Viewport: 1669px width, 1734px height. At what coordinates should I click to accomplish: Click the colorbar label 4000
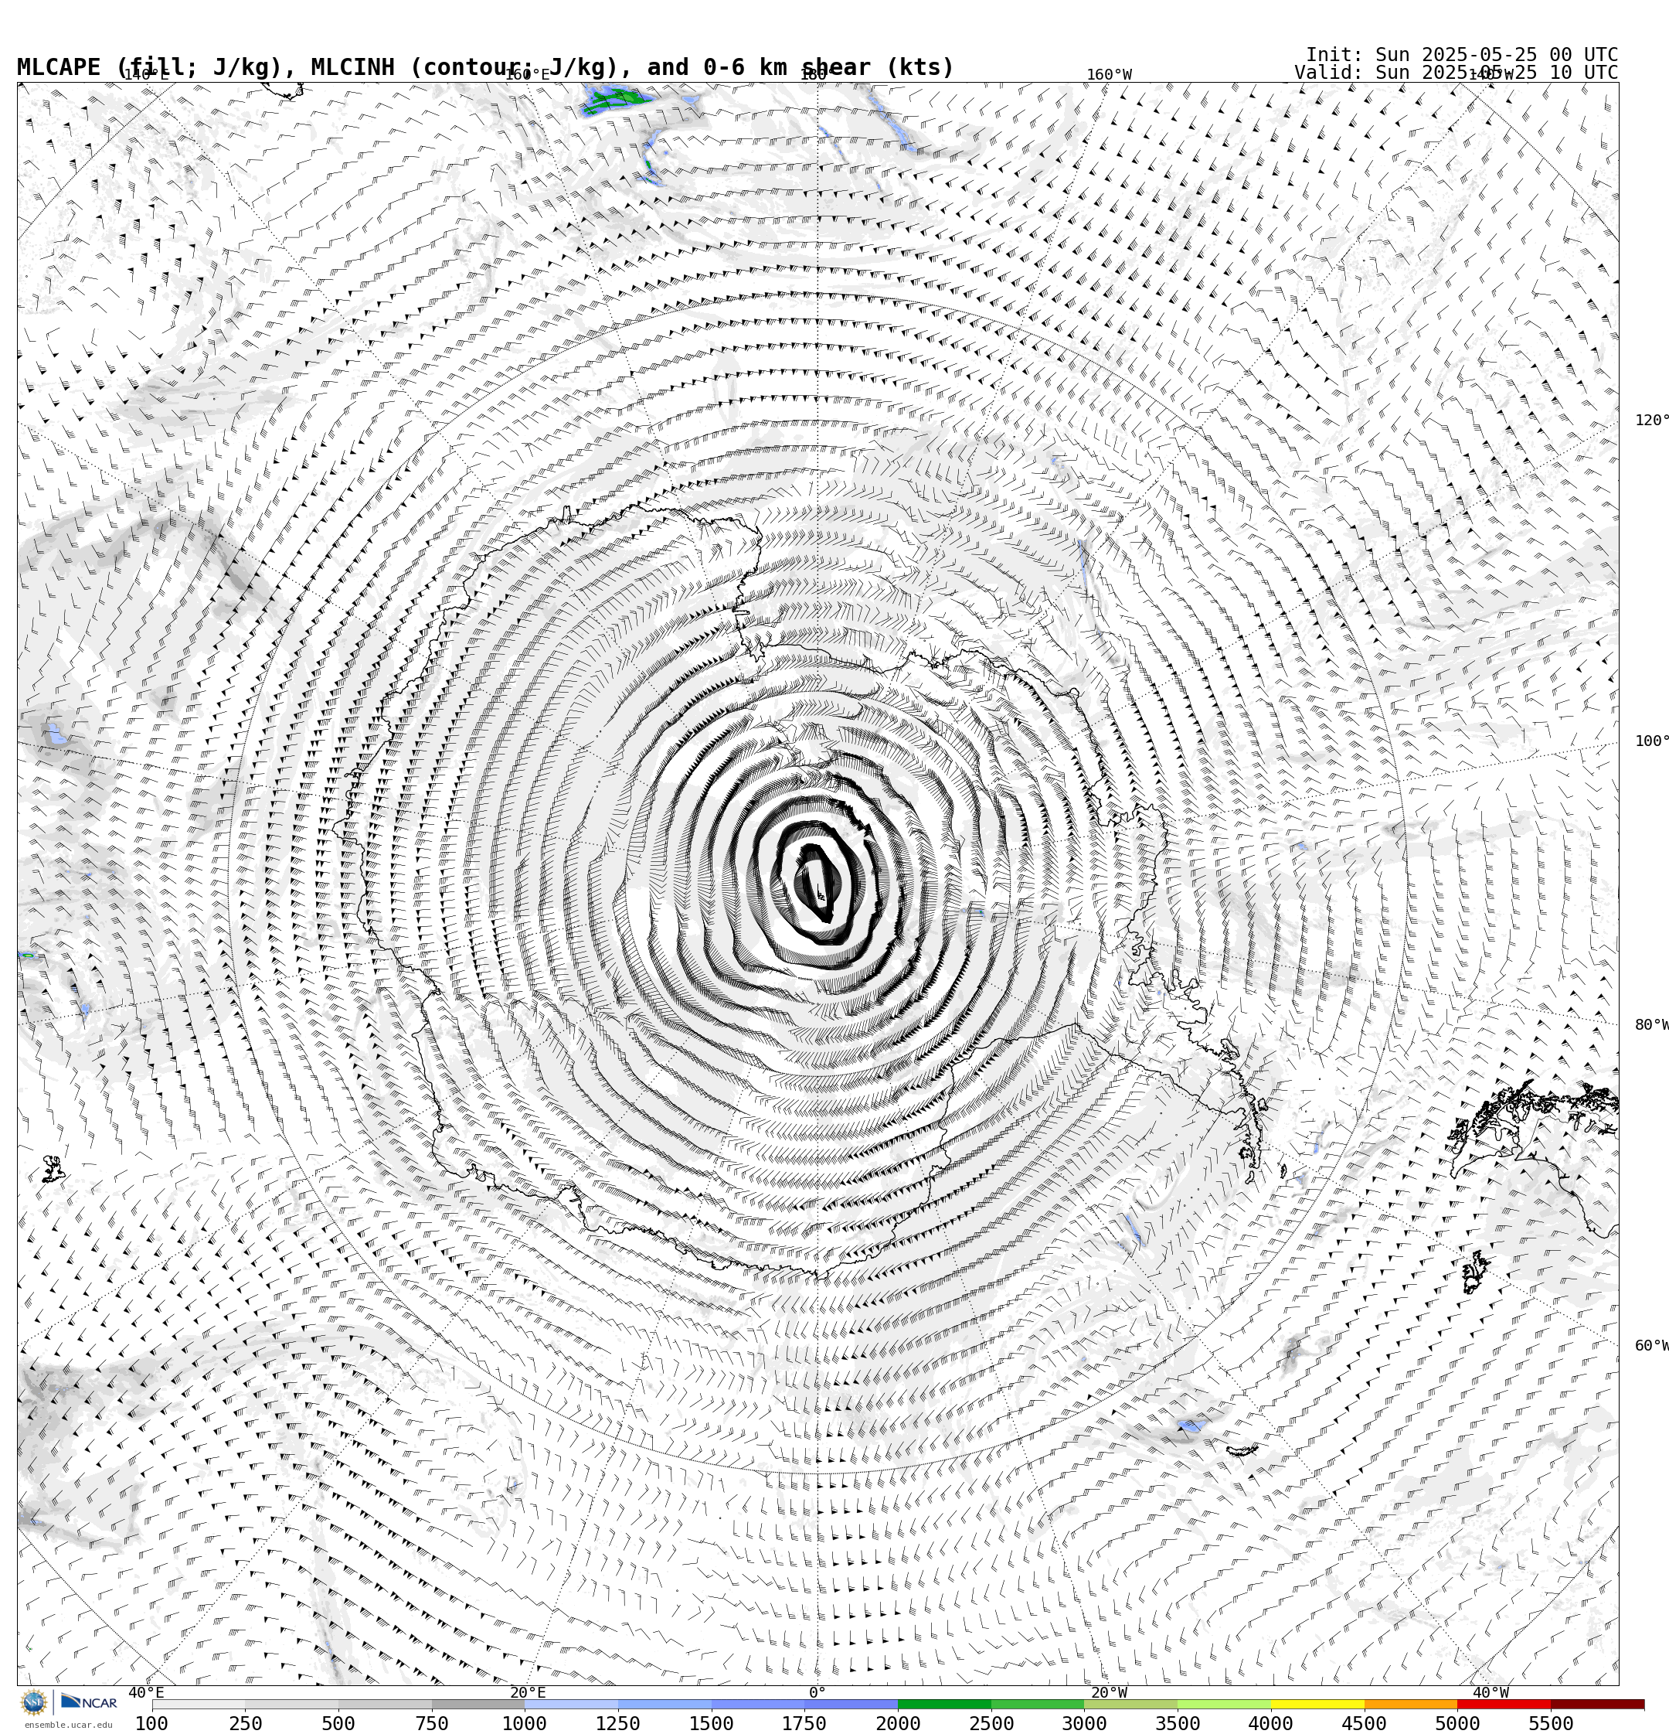[1271, 1723]
